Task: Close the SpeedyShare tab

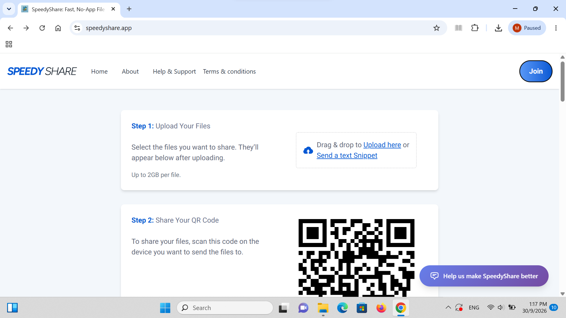Action: 113,9
